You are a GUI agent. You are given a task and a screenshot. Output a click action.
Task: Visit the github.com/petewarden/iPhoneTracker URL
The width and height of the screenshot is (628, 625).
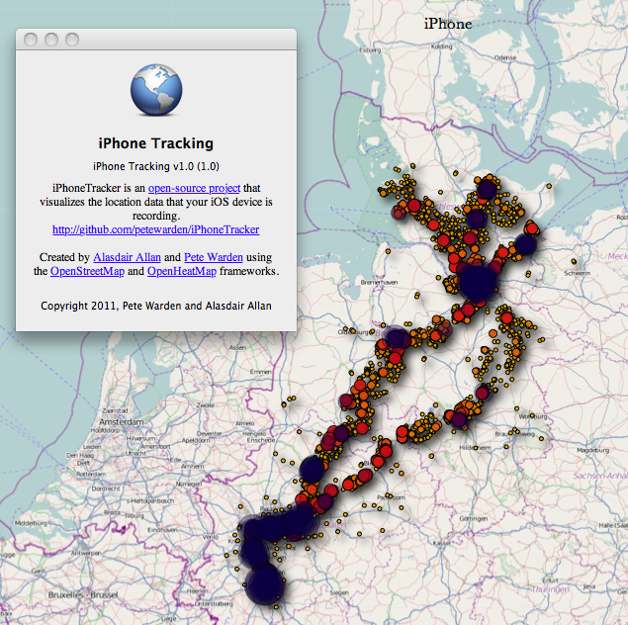tap(155, 228)
